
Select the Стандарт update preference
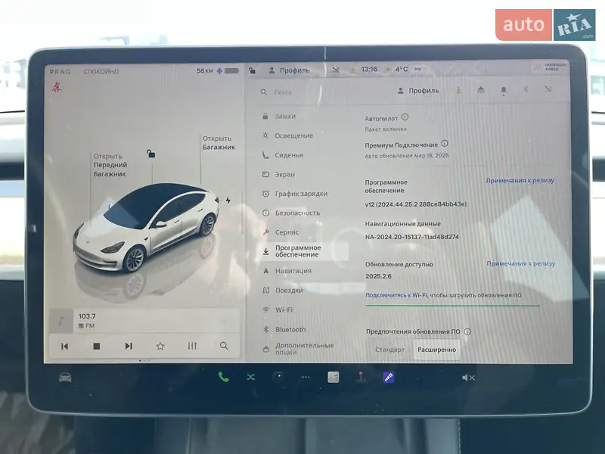pyautogui.click(x=389, y=350)
